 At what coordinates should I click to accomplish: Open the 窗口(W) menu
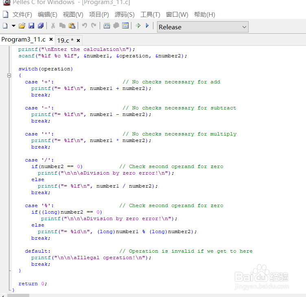177,15
